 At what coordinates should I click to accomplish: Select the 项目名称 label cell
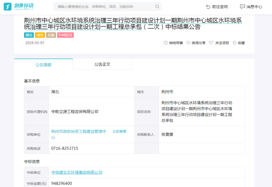click(x=147, y=112)
